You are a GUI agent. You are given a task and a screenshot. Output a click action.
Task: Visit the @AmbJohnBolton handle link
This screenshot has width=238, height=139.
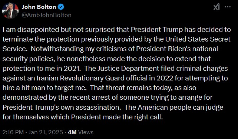point(47,15)
